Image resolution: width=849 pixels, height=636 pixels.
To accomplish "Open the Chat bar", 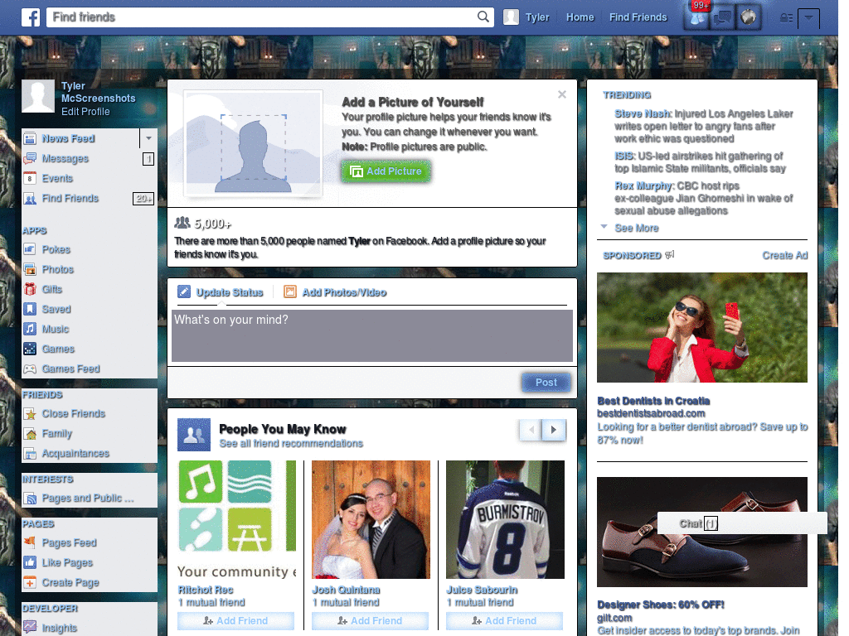I will (x=742, y=523).
